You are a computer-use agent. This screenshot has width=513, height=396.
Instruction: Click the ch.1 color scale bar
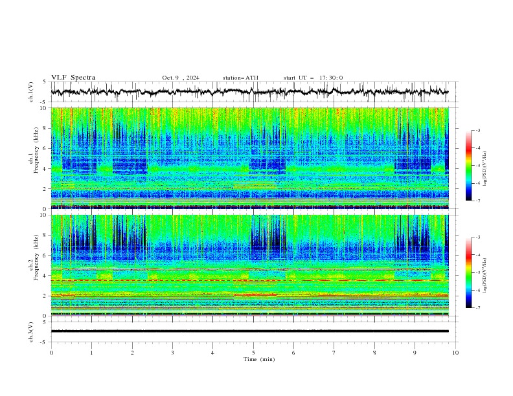[x=468, y=166]
